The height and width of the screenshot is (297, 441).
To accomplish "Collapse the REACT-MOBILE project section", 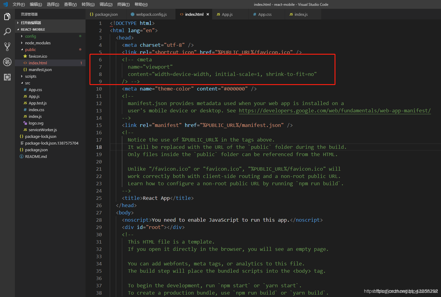I will coord(18,29).
